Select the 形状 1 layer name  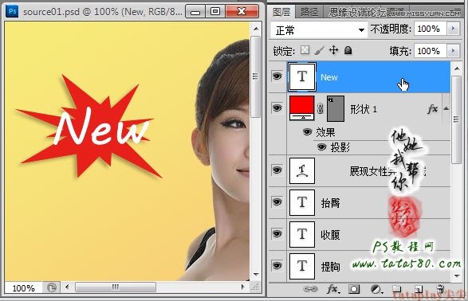(364, 109)
